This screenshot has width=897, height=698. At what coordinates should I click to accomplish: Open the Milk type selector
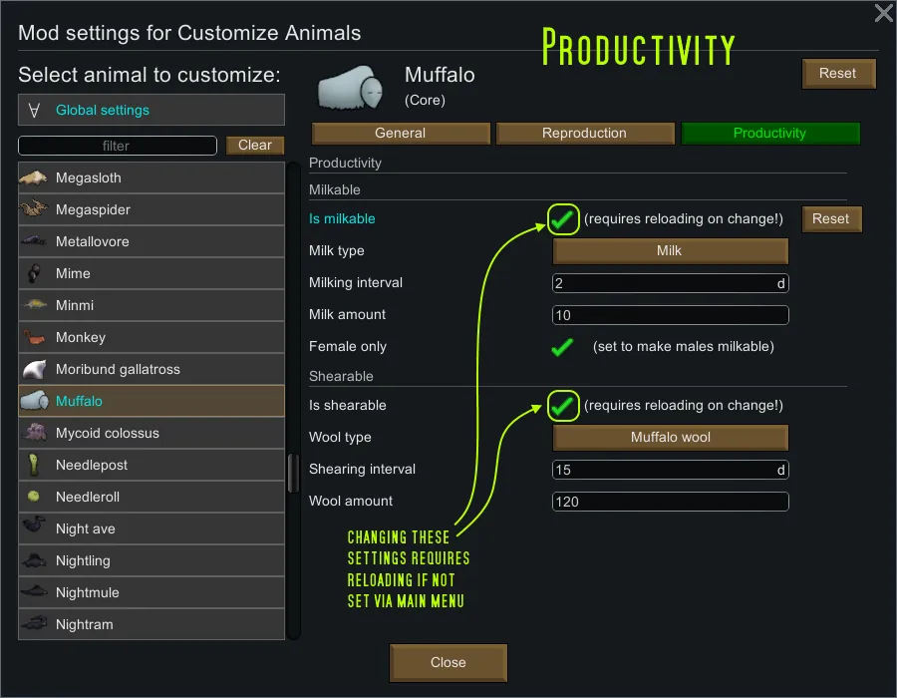click(x=670, y=251)
